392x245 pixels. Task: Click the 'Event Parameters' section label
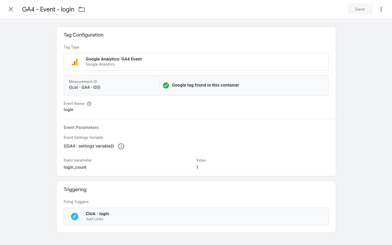[81, 127]
